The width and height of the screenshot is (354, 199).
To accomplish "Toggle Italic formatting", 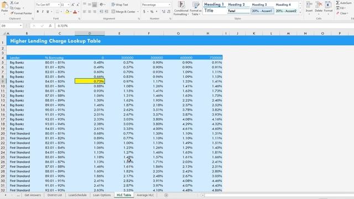I will (x=43, y=12).
